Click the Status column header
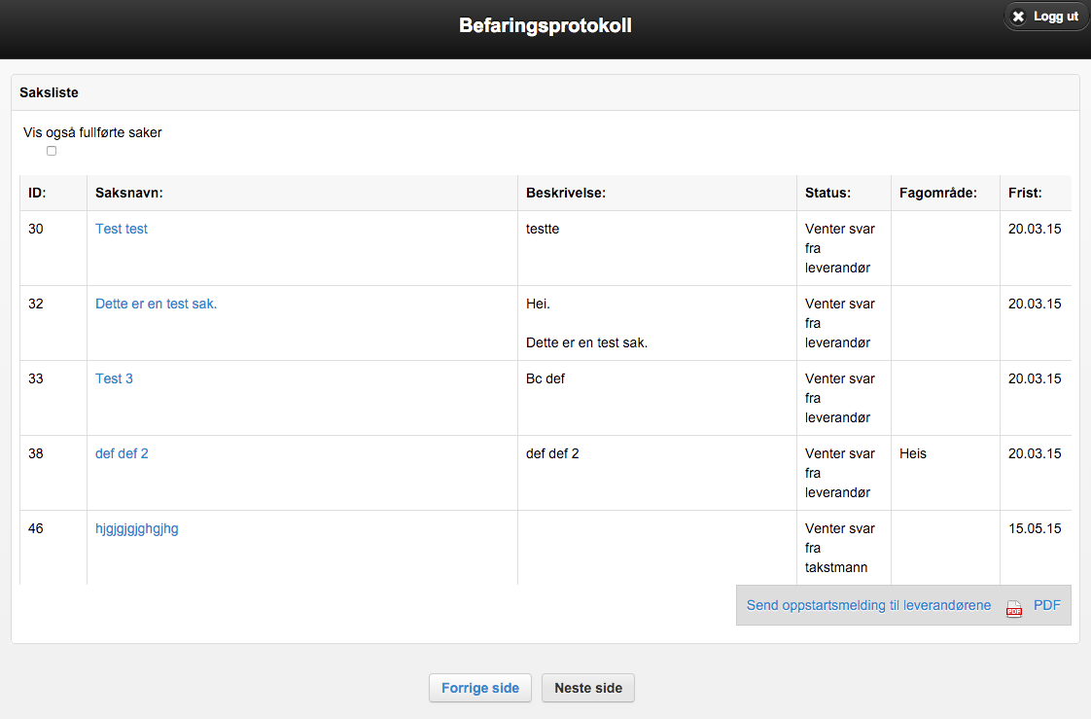This screenshot has height=719, width=1091. [827, 193]
